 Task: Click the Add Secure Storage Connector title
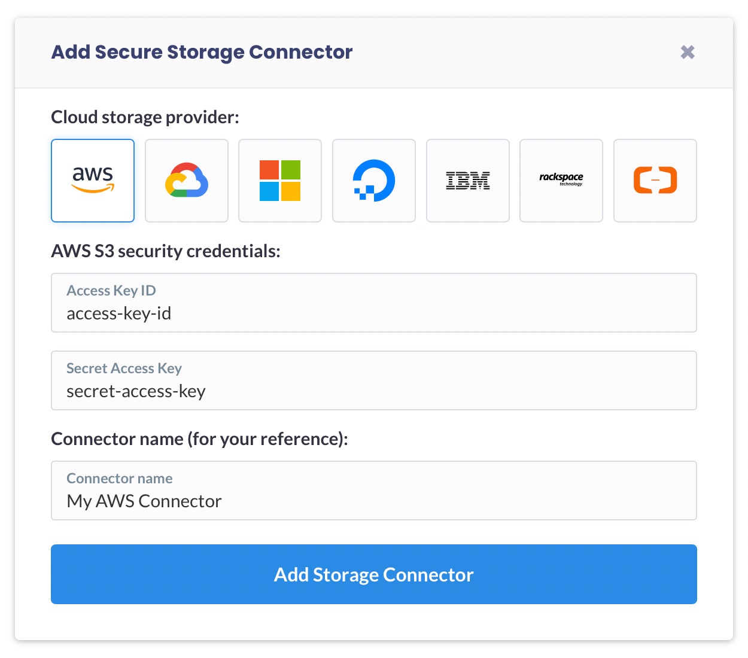point(202,52)
